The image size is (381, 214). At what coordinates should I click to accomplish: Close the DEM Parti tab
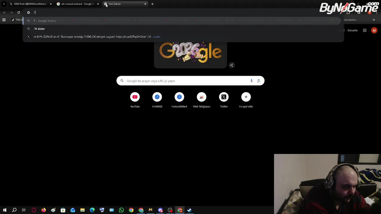pyautogui.click(x=51, y=4)
